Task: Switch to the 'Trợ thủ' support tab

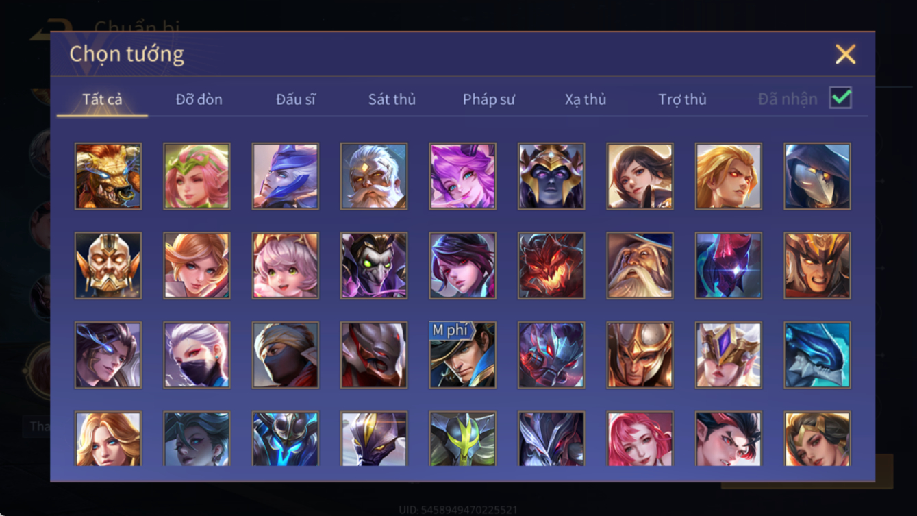Action: (682, 99)
